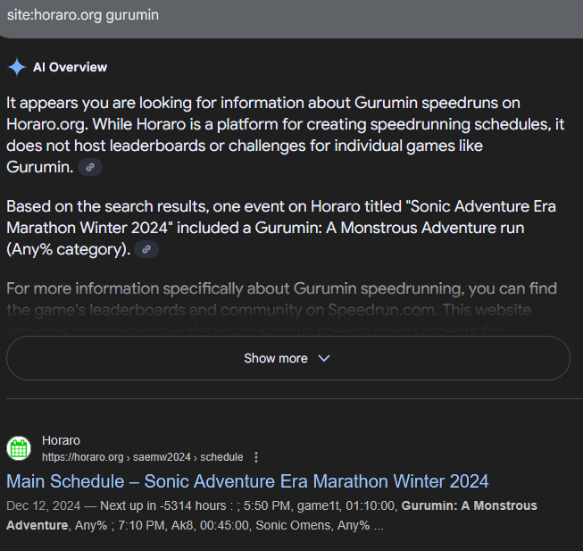Open three-dot menu beside Horaro URL

[x=256, y=457]
